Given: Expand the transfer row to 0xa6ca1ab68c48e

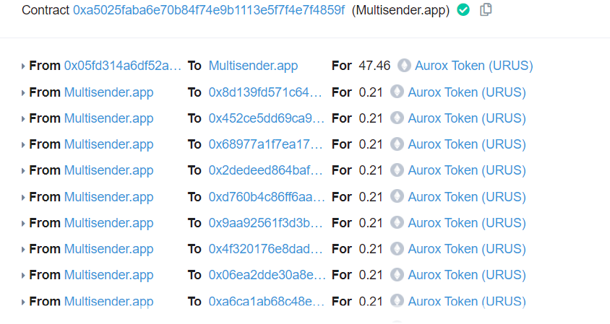Looking at the screenshot, I should 23,302.
